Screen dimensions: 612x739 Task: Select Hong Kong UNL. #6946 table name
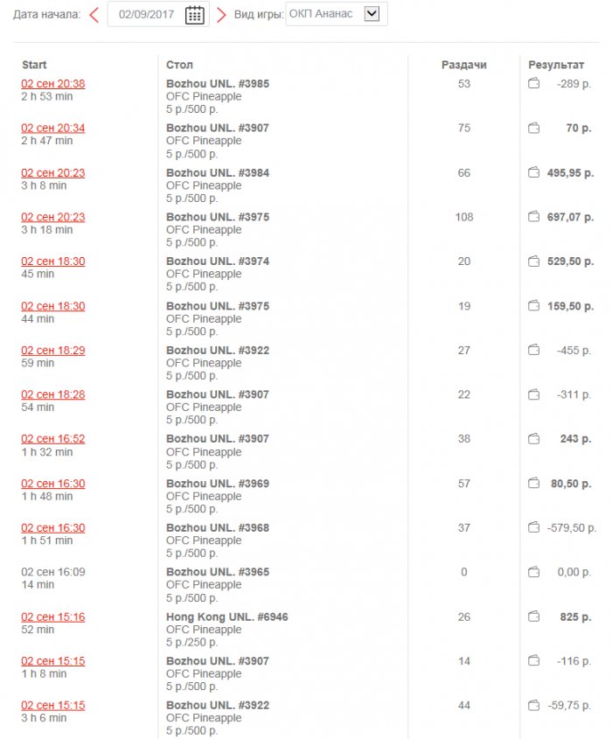point(226,617)
